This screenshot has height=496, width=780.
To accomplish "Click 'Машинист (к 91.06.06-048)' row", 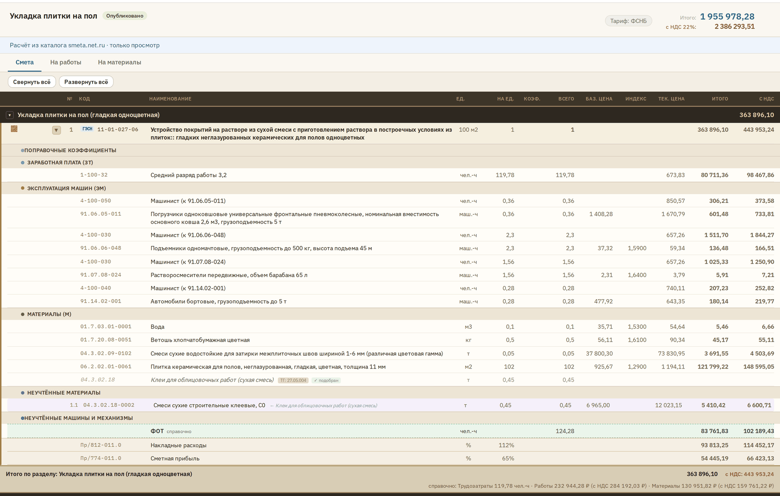I will 390,235.
